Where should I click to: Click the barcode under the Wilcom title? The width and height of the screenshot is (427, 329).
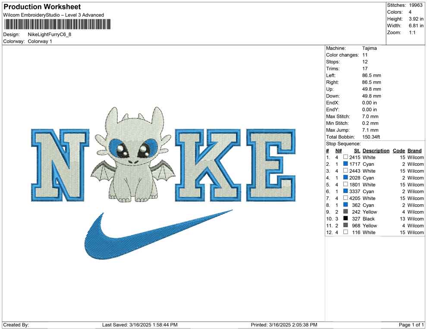(x=57, y=24)
